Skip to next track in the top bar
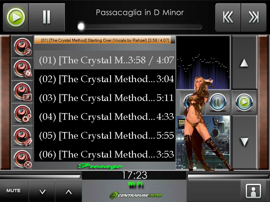 254,18
